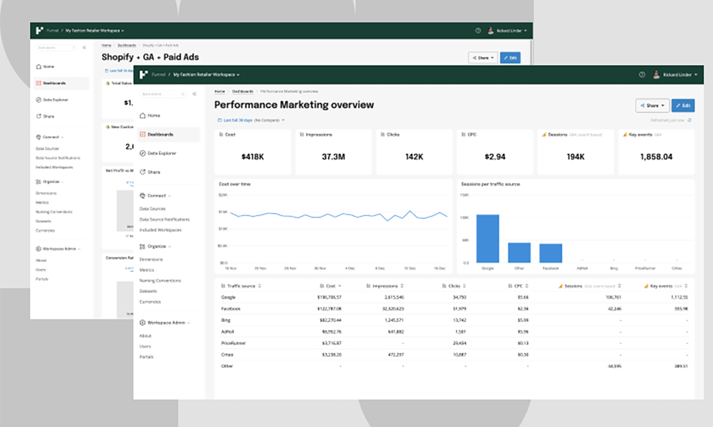
Task: Open the Rickard Linder account menu
Action: [677, 75]
